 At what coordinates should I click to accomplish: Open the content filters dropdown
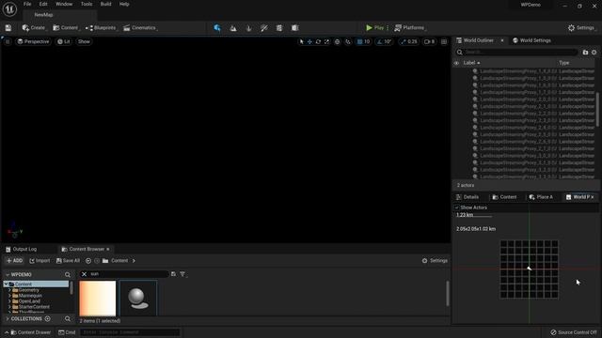(182, 274)
